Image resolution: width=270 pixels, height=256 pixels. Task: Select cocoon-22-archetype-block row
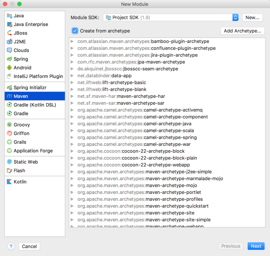167,151
